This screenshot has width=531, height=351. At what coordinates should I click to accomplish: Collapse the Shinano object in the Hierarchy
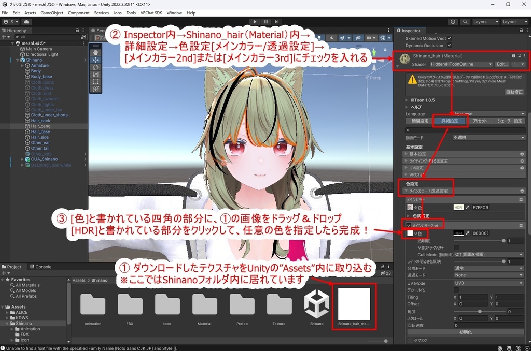click(x=18, y=60)
